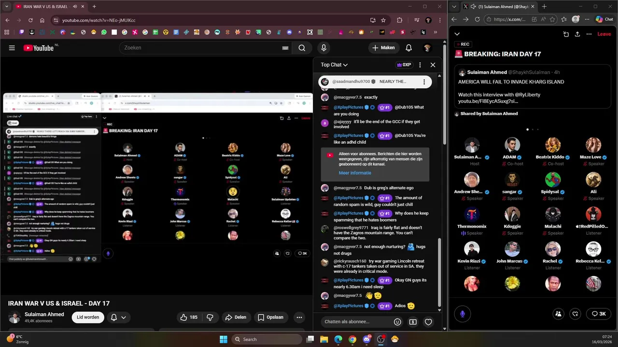Save the video with Opslaan
The width and height of the screenshot is (618, 347).
click(x=270, y=317)
